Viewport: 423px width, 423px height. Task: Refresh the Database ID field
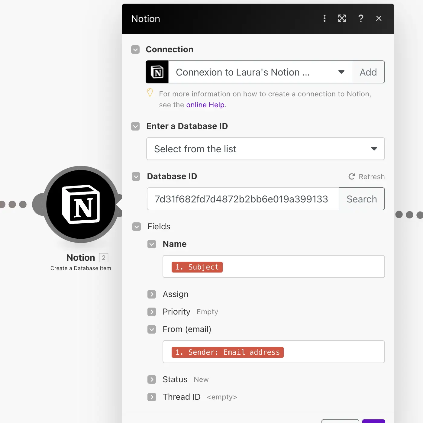(366, 176)
